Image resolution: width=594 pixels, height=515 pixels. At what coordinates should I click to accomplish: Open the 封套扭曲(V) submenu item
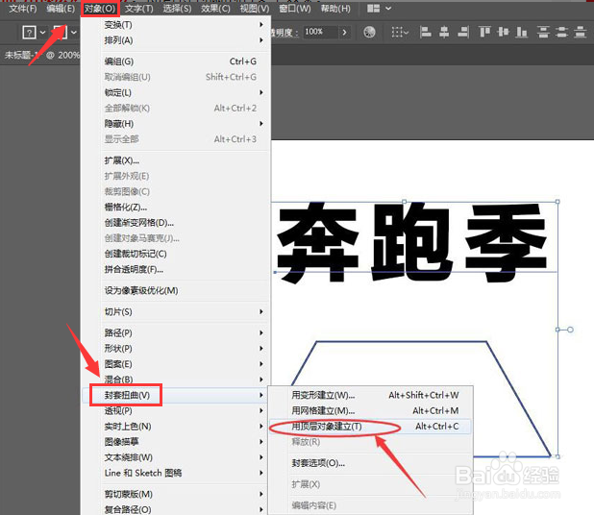(176, 395)
